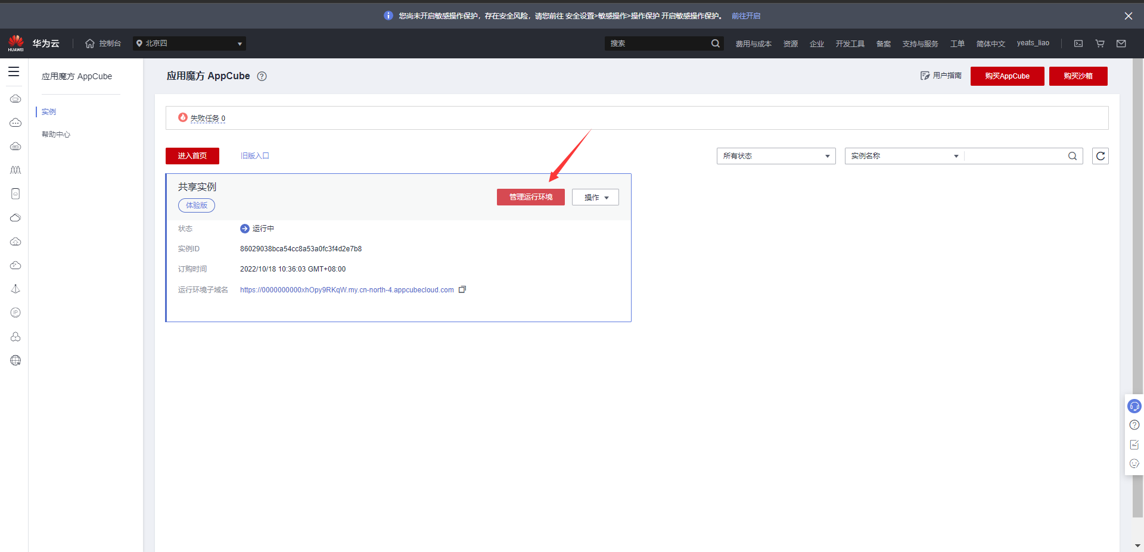Image resolution: width=1144 pixels, height=552 pixels.
Task: Open the yeats_liao account menu
Action: (x=1033, y=43)
